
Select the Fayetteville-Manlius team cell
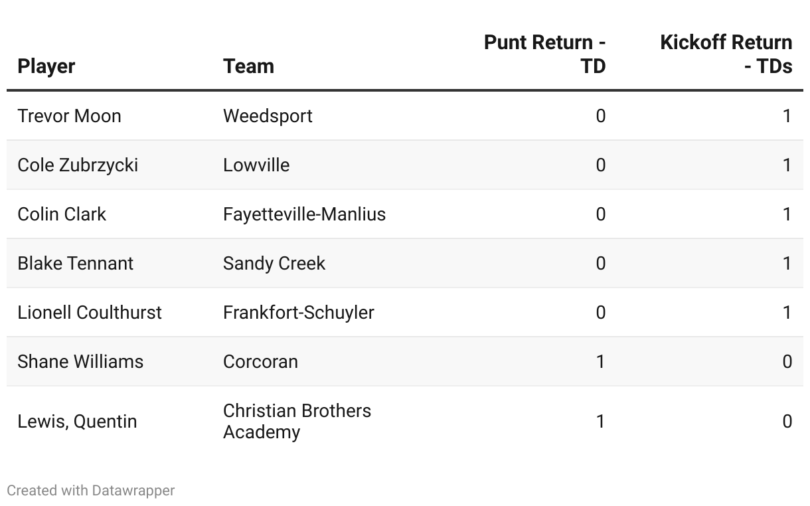[304, 214]
